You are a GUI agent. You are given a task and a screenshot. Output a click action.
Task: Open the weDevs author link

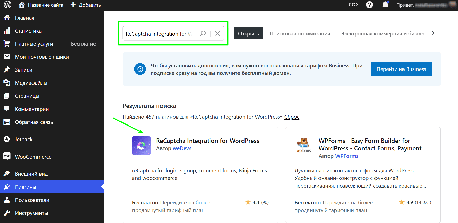tap(182, 148)
